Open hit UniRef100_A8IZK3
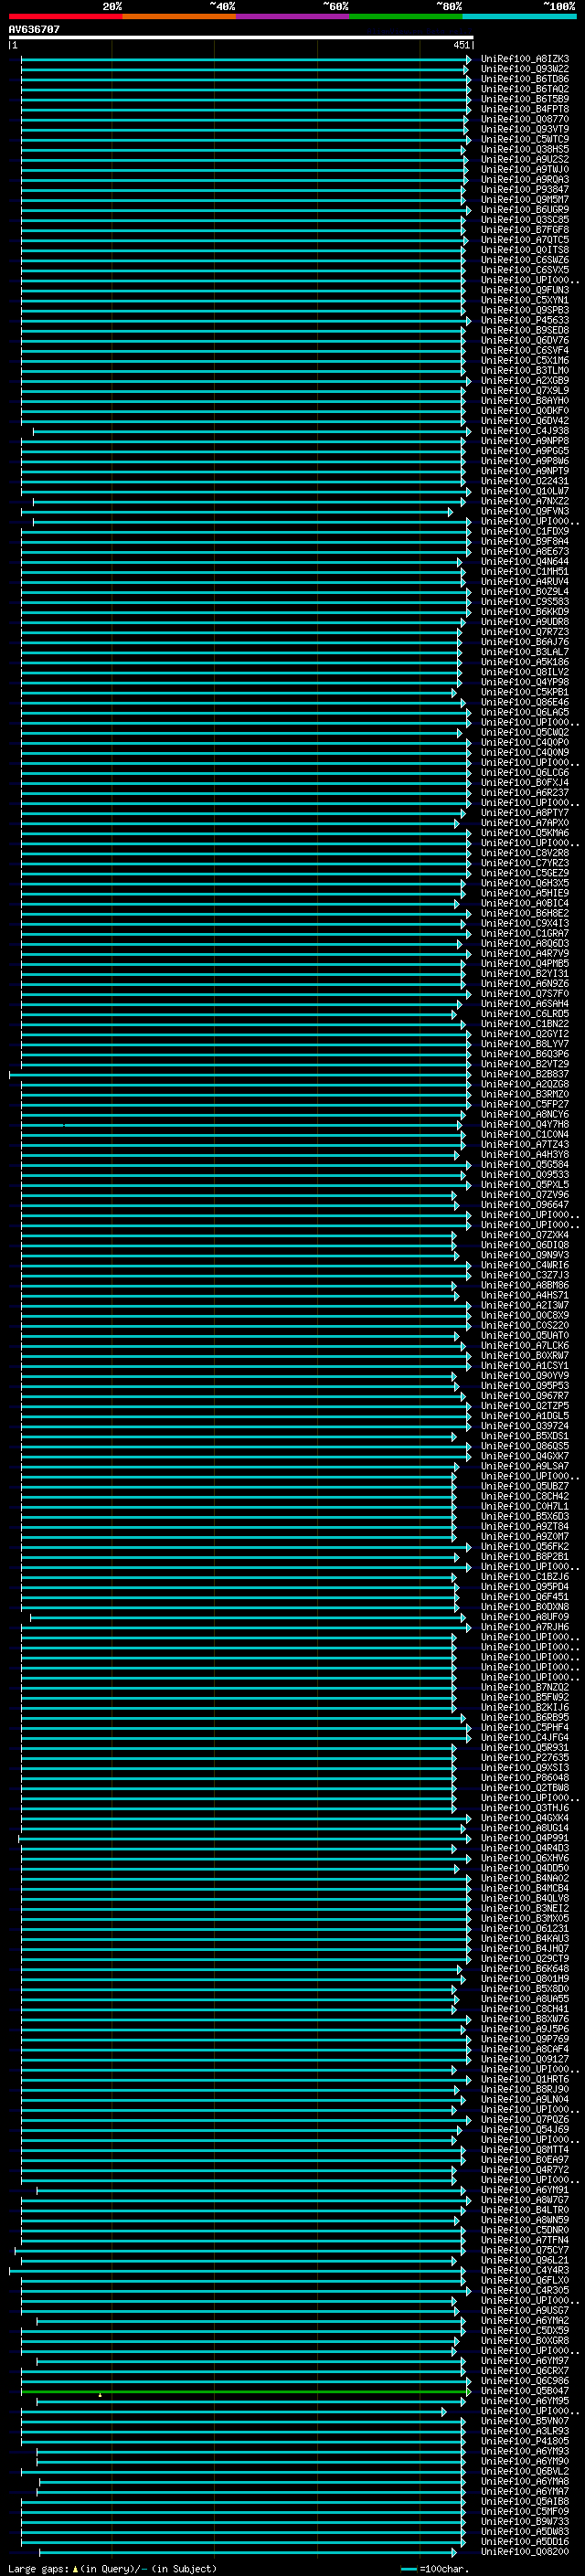Screen dimensions: 585x2576 pyautogui.click(x=525, y=59)
